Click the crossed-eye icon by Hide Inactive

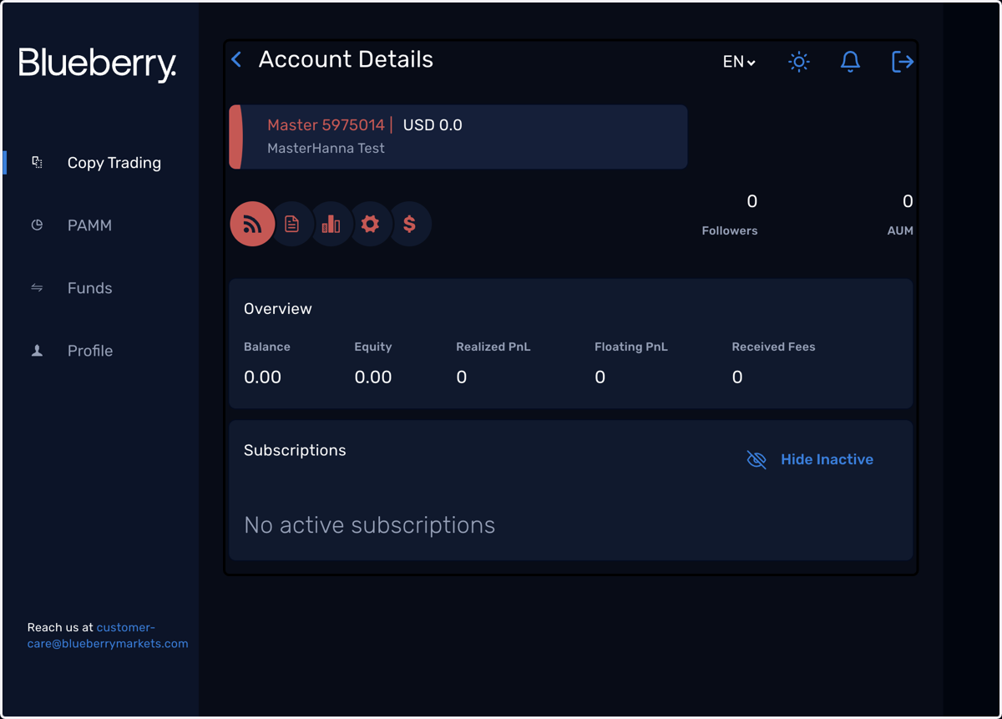tap(757, 459)
